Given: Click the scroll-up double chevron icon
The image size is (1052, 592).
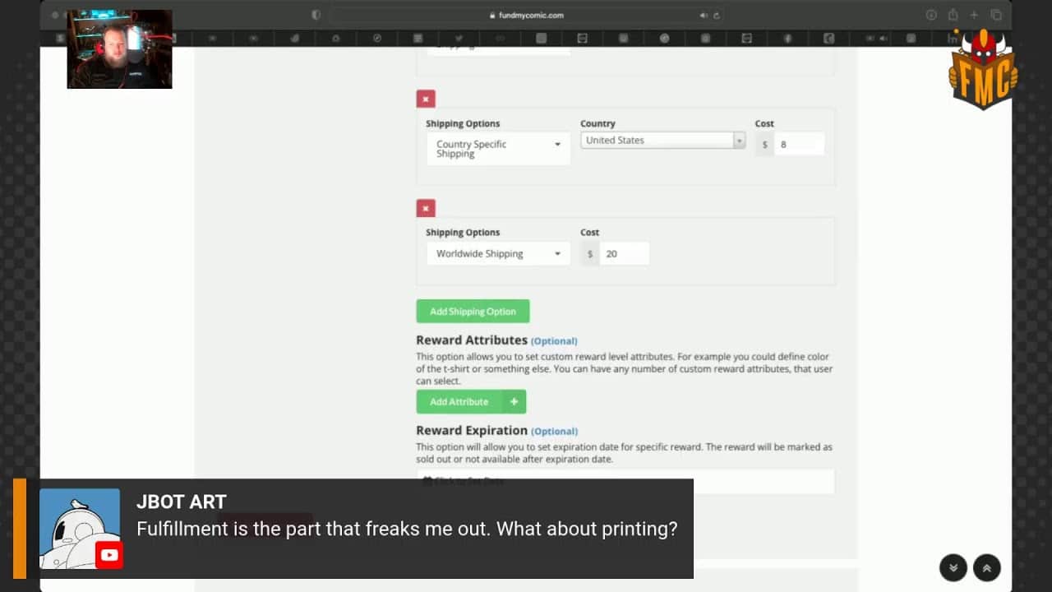Looking at the screenshot, I should (x=986, y=567).
